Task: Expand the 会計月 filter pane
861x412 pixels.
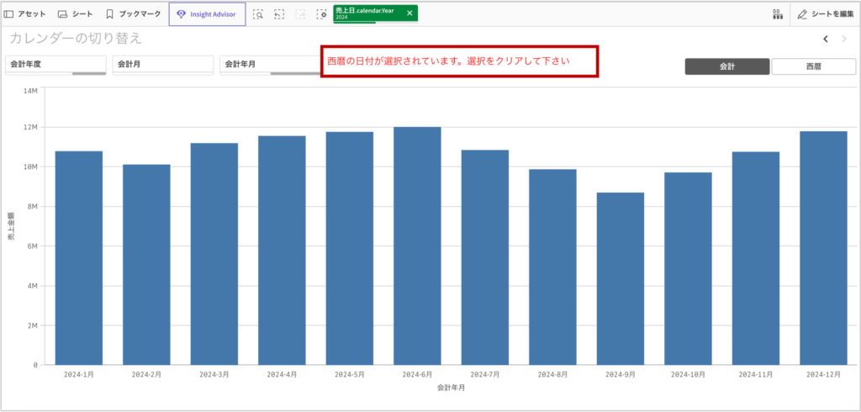Action: pyautogui.click(x=163, y=64)
